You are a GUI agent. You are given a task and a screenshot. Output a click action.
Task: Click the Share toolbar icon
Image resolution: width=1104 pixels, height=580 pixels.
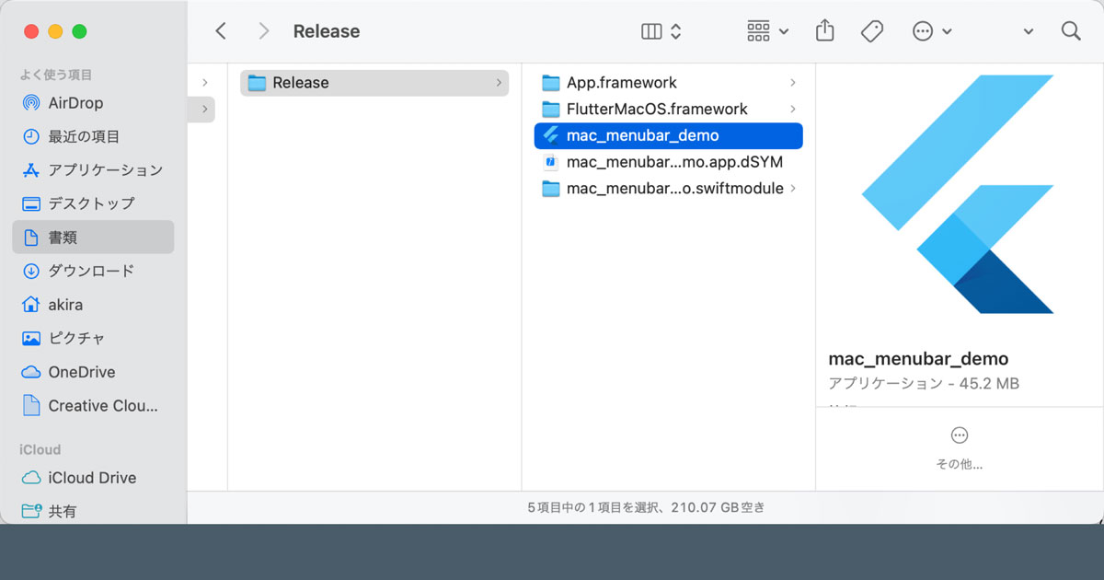pos(825,31)
